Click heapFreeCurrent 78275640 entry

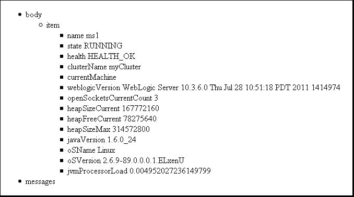[112, 119]
